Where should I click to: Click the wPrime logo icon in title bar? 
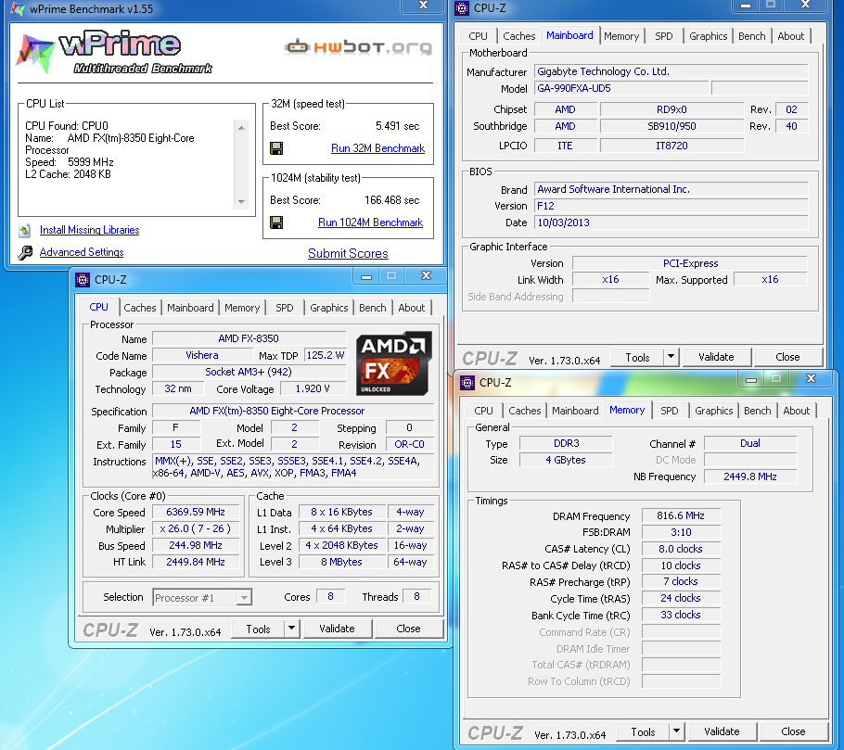pos(18,8)
